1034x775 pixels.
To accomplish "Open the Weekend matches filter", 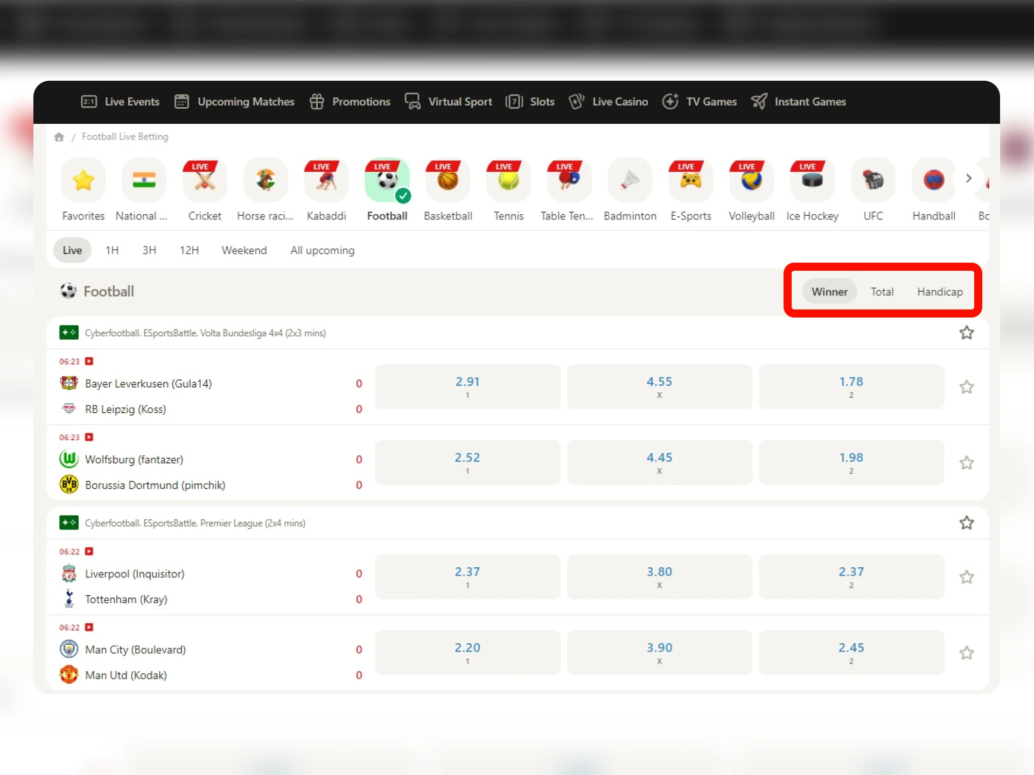I will click(244, 250).
